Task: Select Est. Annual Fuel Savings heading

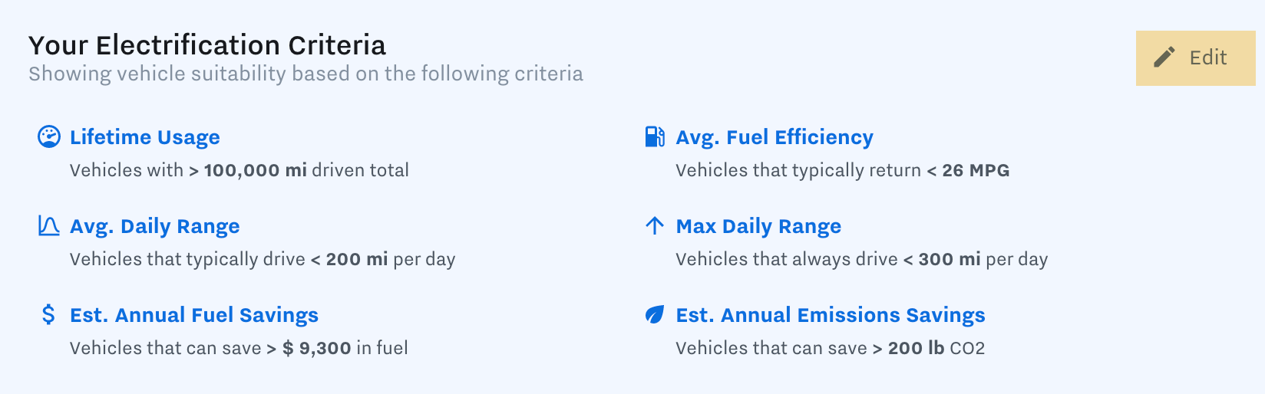Action: click(193, 315)
